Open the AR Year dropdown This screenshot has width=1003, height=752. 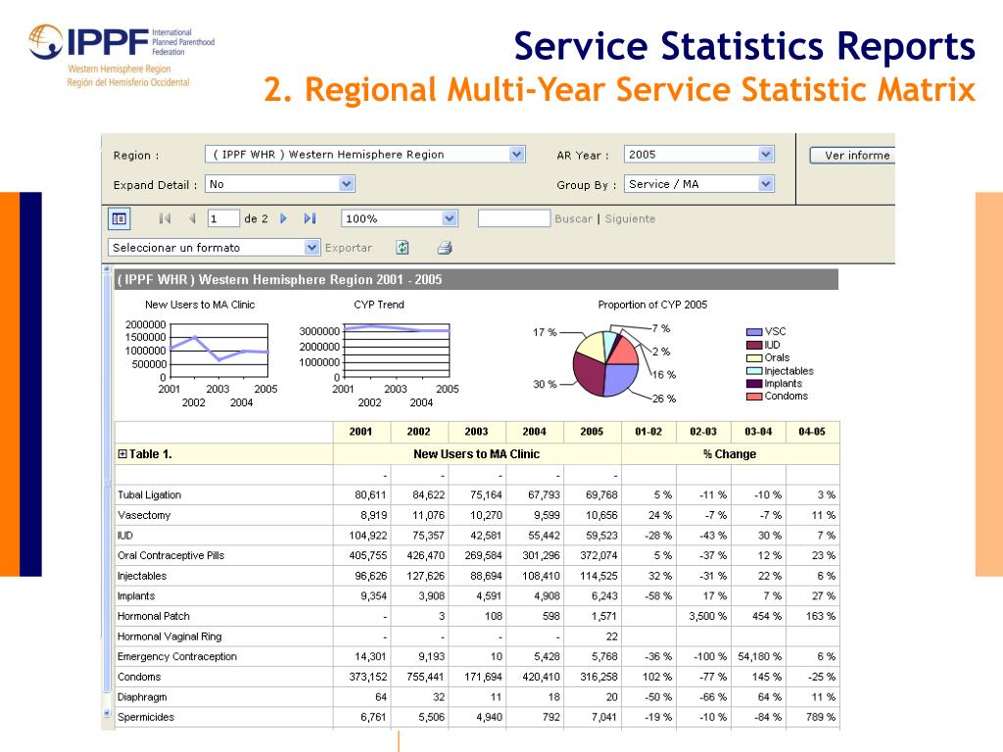(766, 154)
